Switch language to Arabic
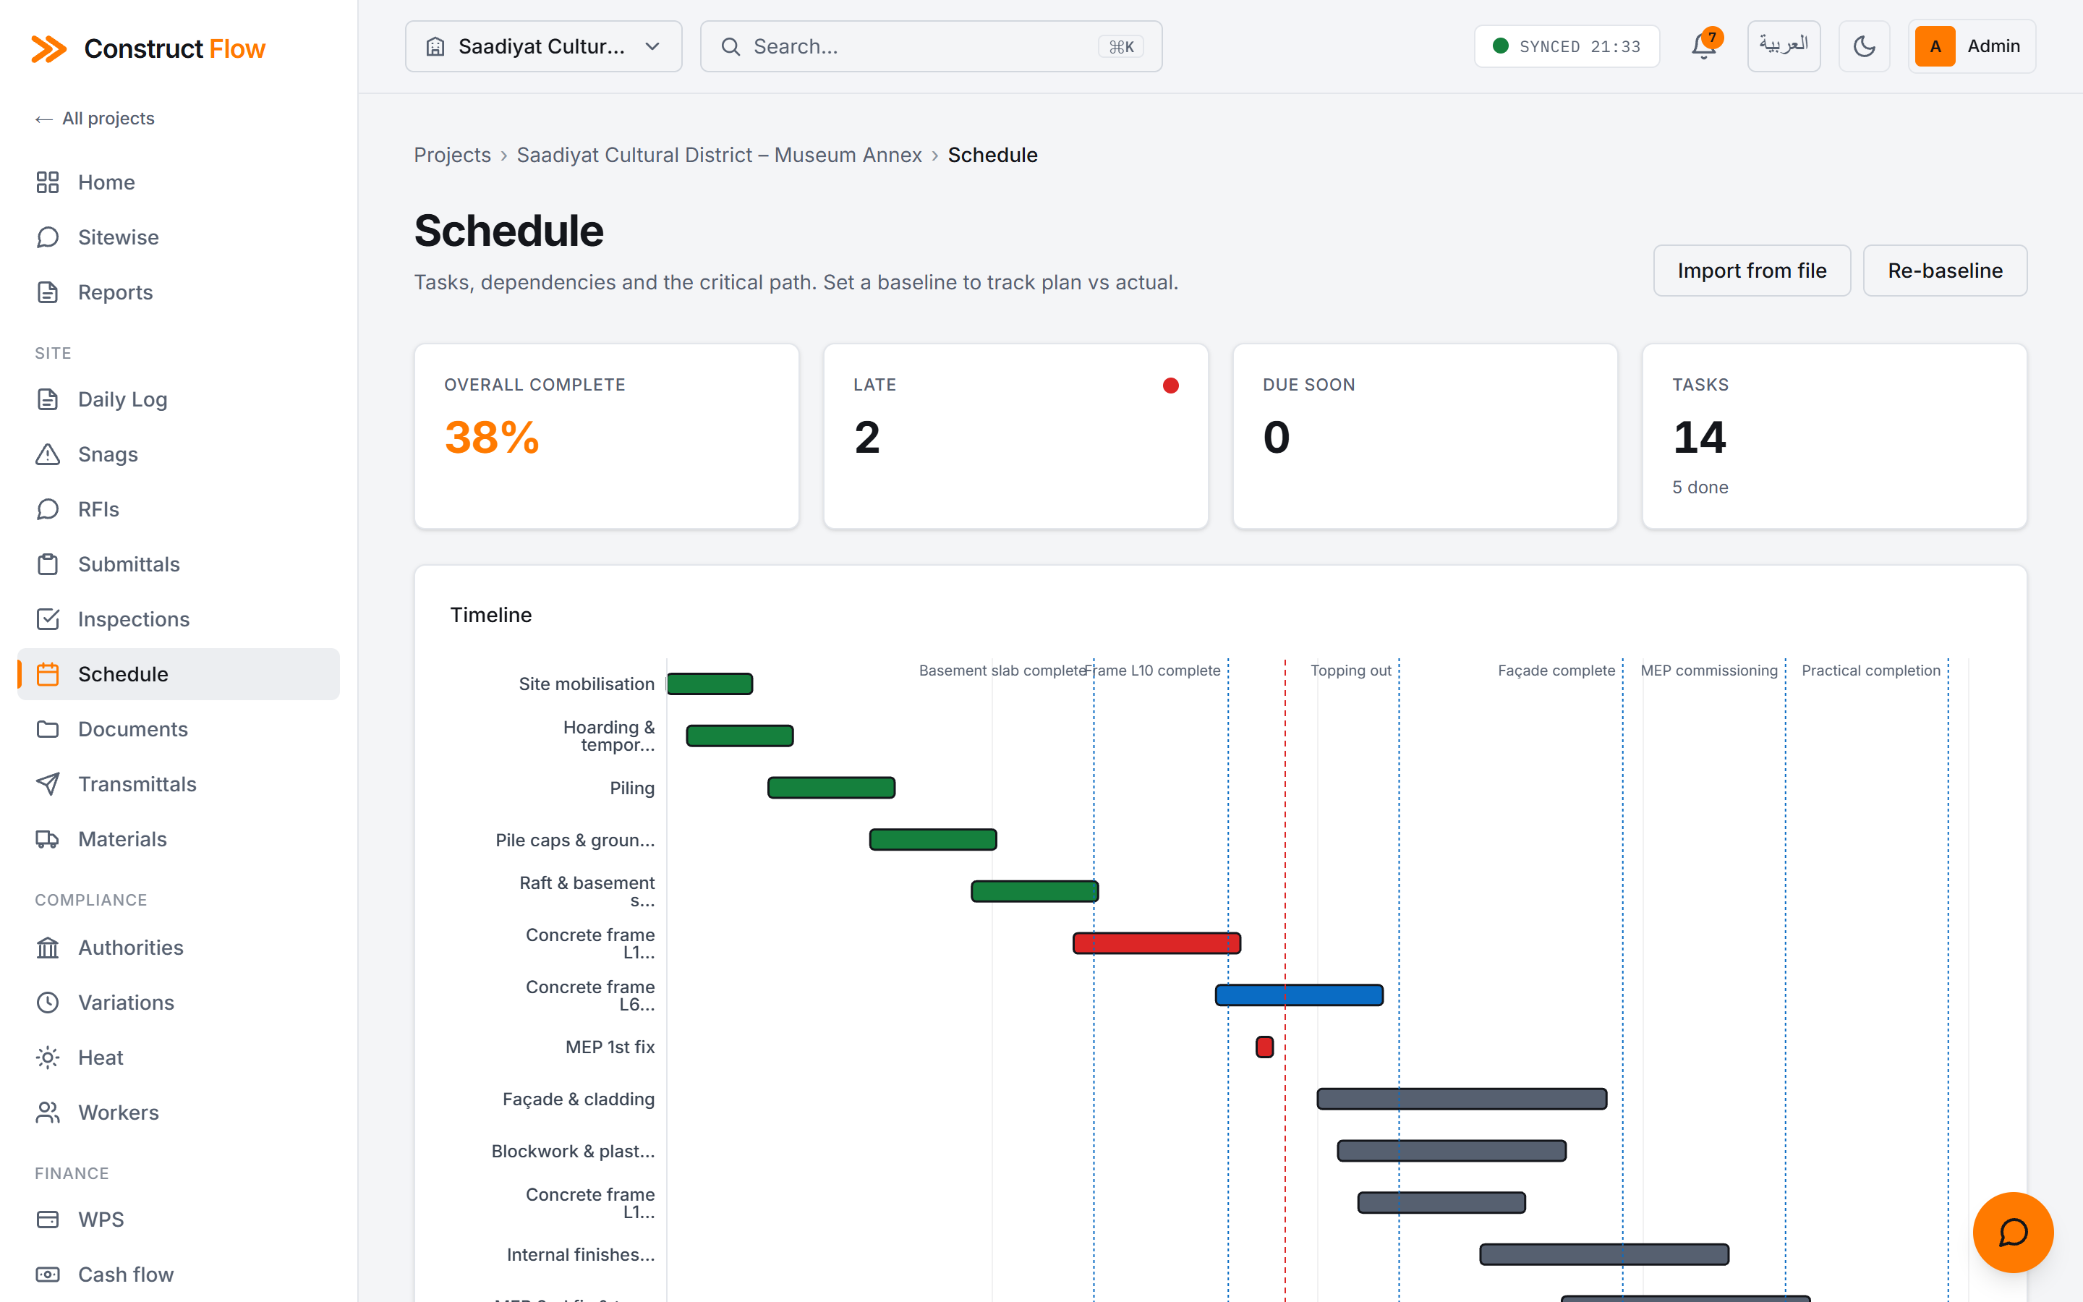The height and width of the screenshot is (1302, 2083). (x=1784, y=46)
